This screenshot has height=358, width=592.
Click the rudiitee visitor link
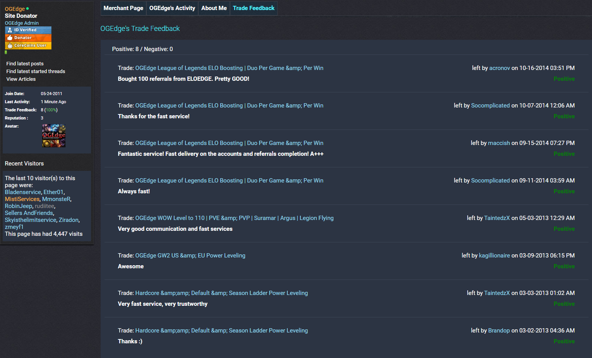click(x=45, y=206)
